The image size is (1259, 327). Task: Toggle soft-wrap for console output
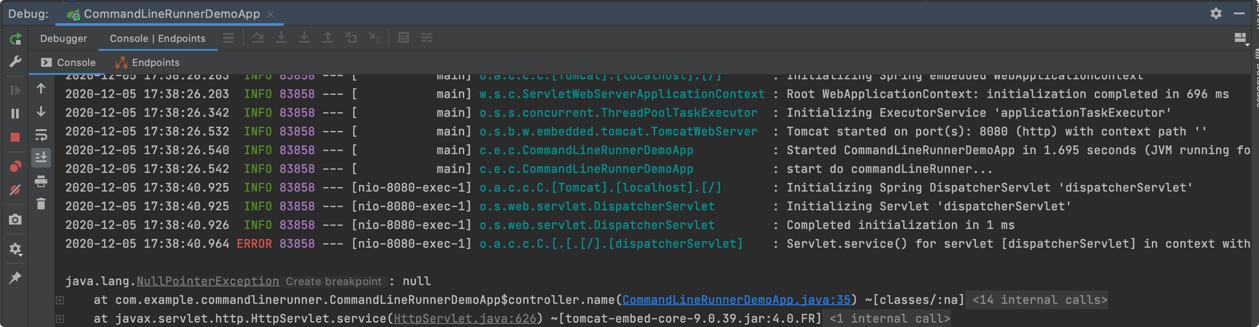[41, 135]
